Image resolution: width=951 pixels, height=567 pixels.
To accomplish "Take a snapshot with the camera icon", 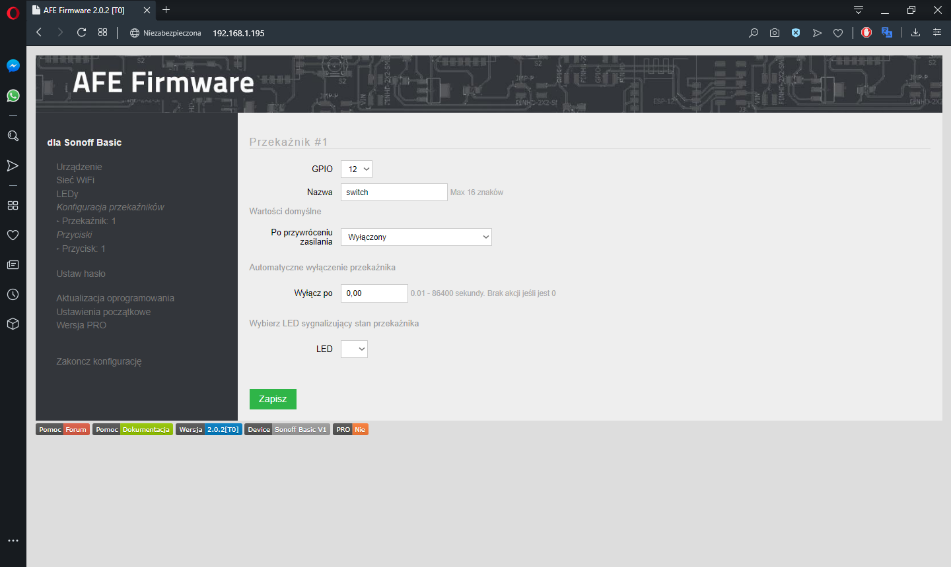I will pos(775,33).
